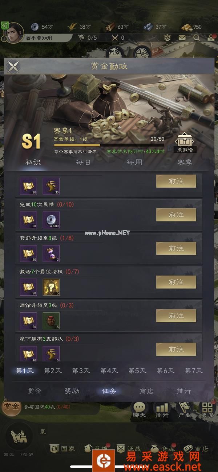Switch to the 每日 tab
Image resolution: width=218 pixels, height=472 pixels.
click(83, 162)
